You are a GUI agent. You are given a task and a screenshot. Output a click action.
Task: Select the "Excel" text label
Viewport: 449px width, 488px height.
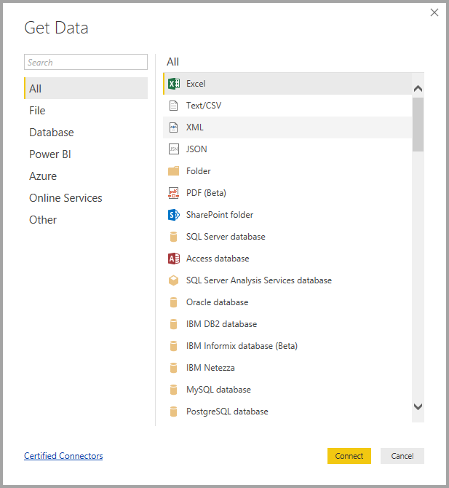[x=196, y=84]
